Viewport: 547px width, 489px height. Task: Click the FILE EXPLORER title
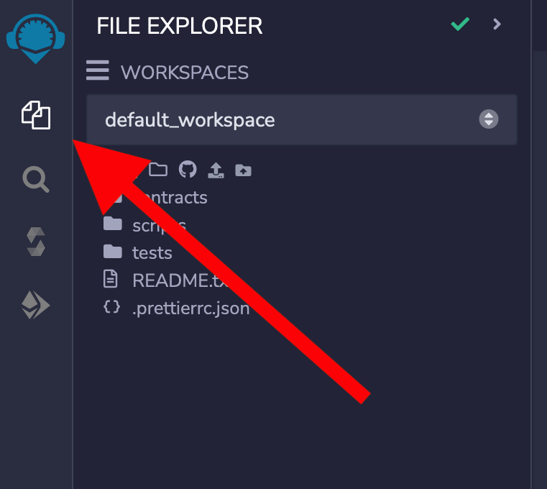[180, 26]
